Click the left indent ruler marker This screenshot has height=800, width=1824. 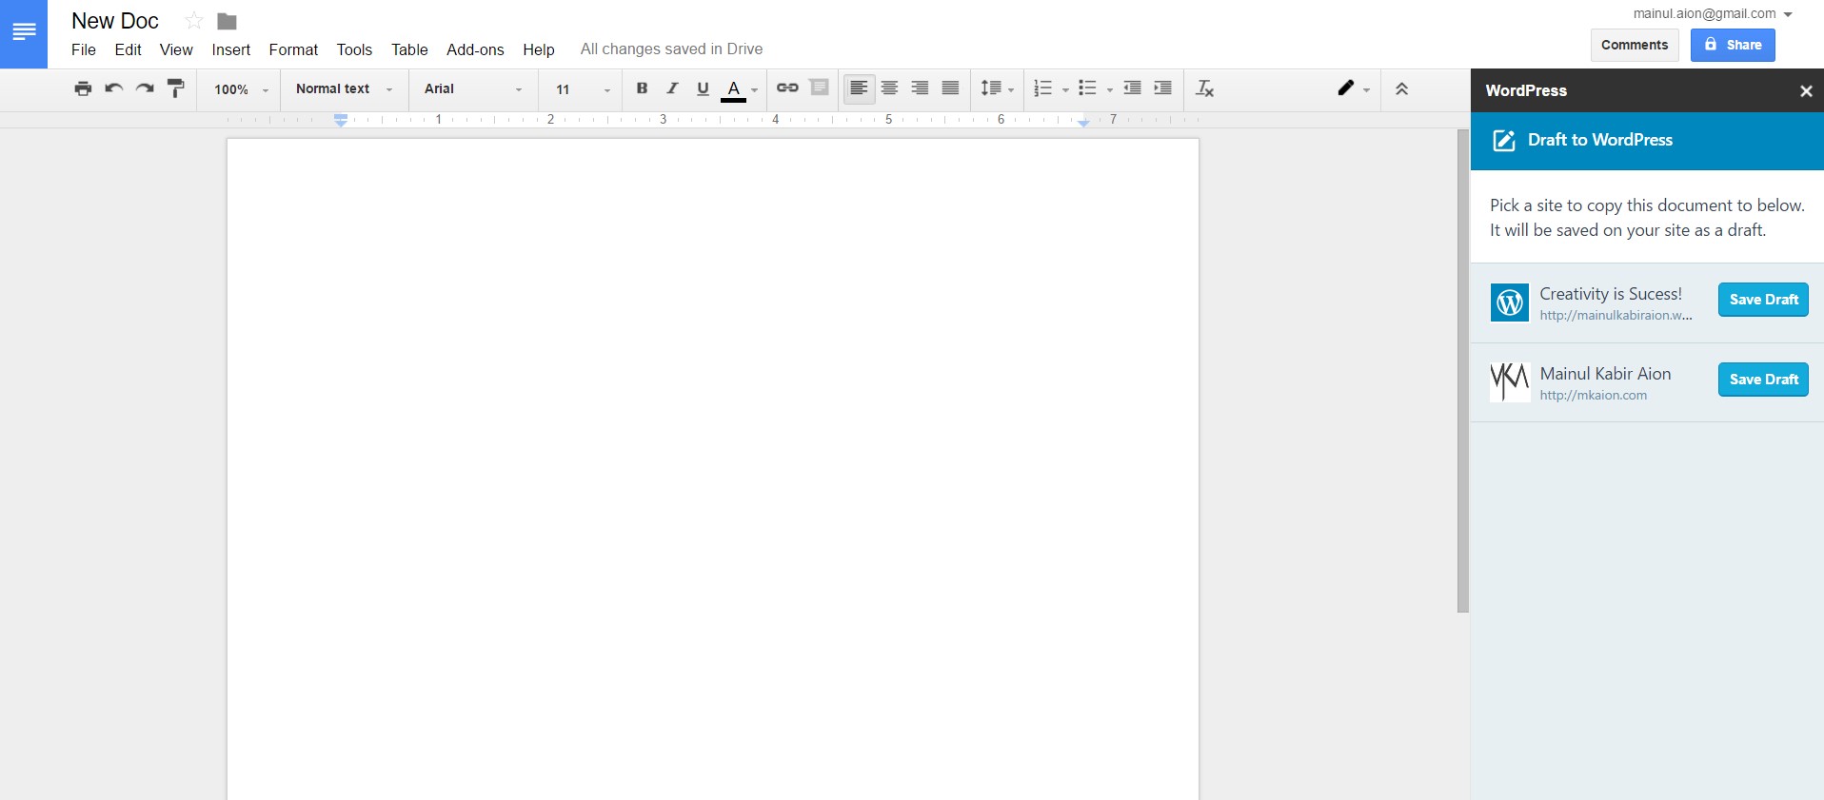pyautogui.click(x=341, y=120)
